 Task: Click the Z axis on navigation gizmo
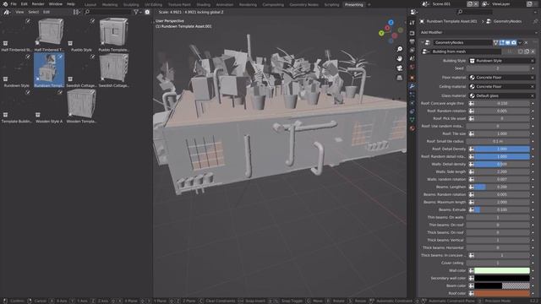point(391,23)
